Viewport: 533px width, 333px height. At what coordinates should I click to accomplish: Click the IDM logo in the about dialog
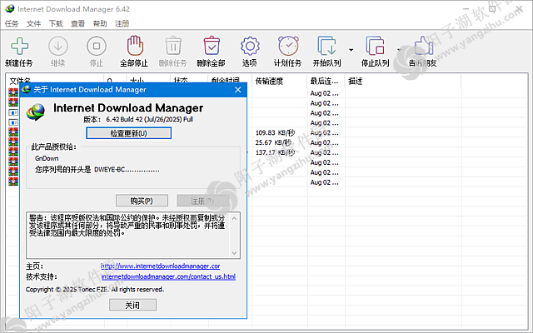tap(36, 112)
